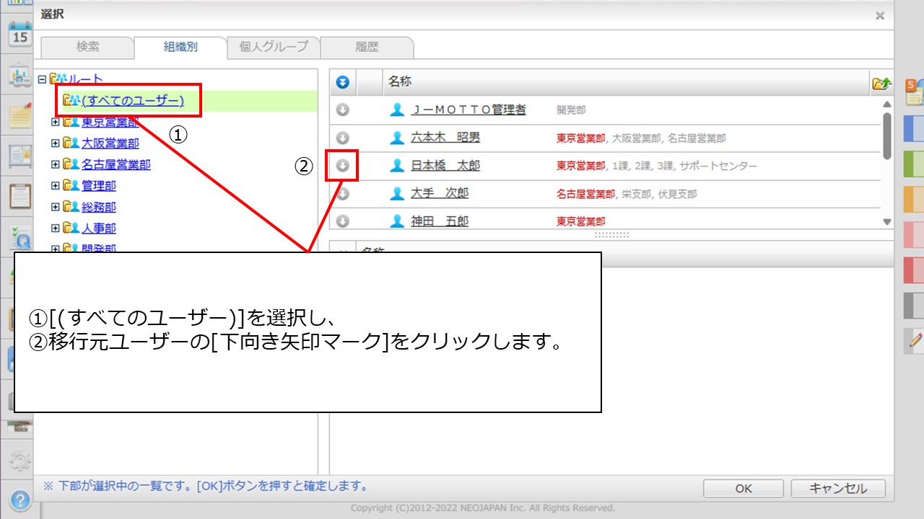Image resolution: width=924 pixels, height=519 pixels.
Task: Show the 履歴 tab
Action: (367, 47)
